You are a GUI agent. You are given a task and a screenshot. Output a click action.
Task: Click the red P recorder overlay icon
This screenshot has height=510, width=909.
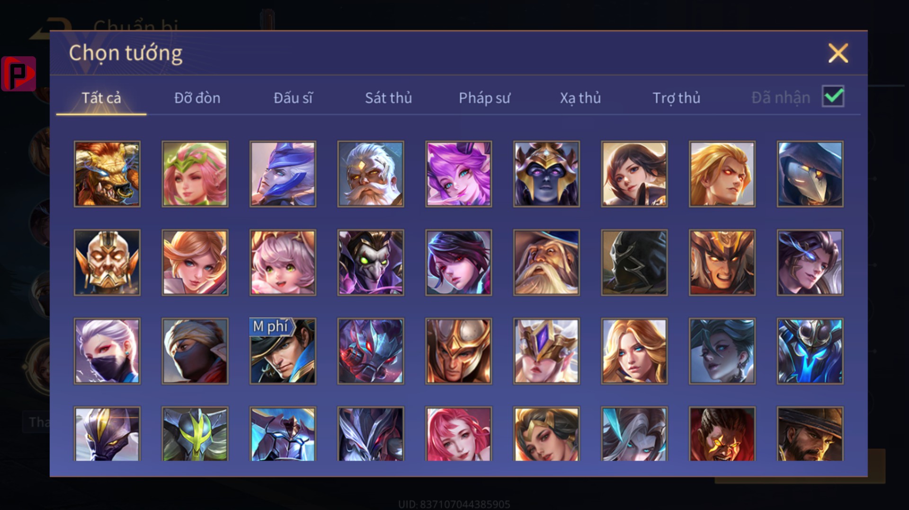click(x=18, y=74)
